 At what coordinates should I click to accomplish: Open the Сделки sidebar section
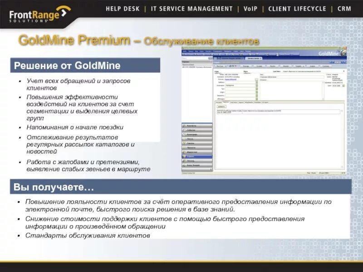[197, 143]
